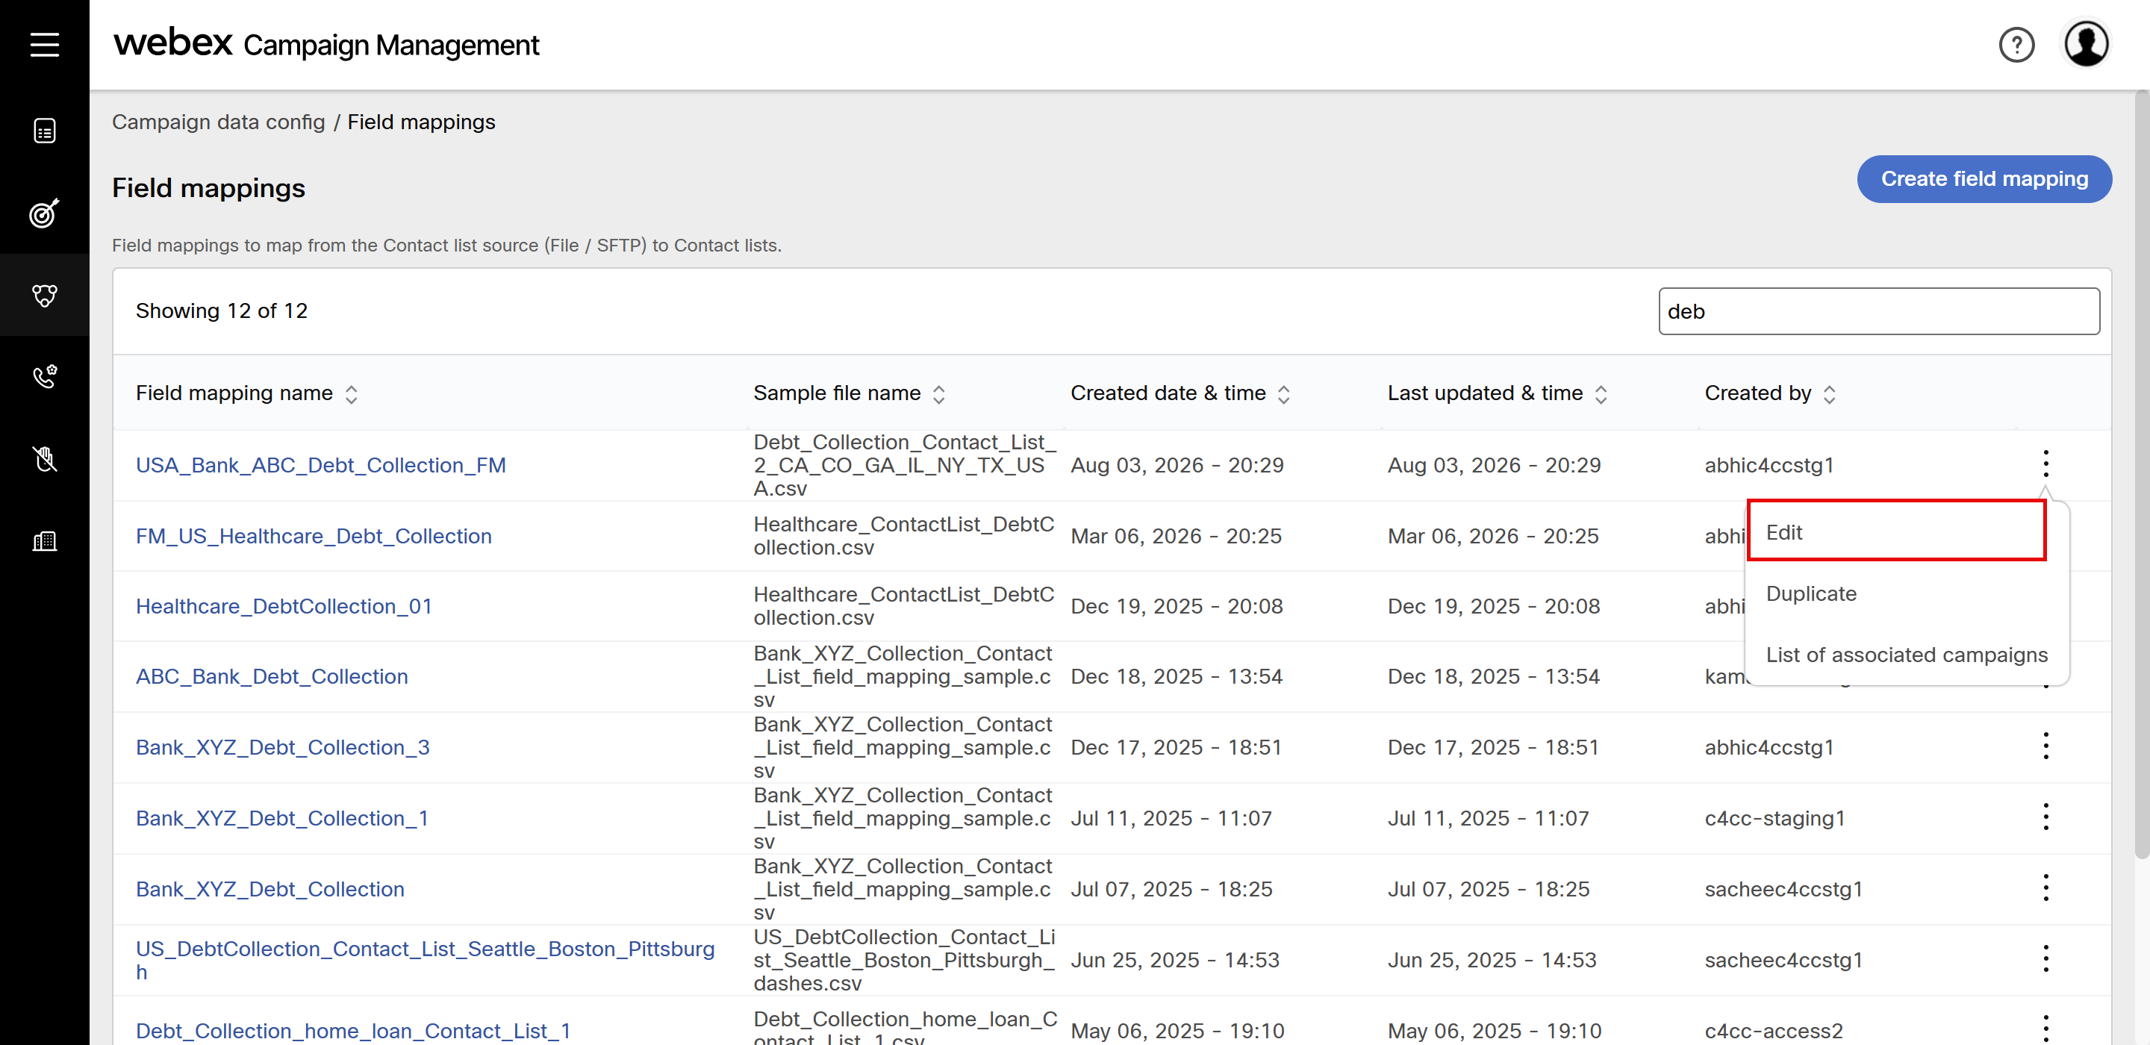Click the 'Showing 12 of 12' count
The width and height of the screenshot is (2150, 1045).
click(x=222, y=311)
